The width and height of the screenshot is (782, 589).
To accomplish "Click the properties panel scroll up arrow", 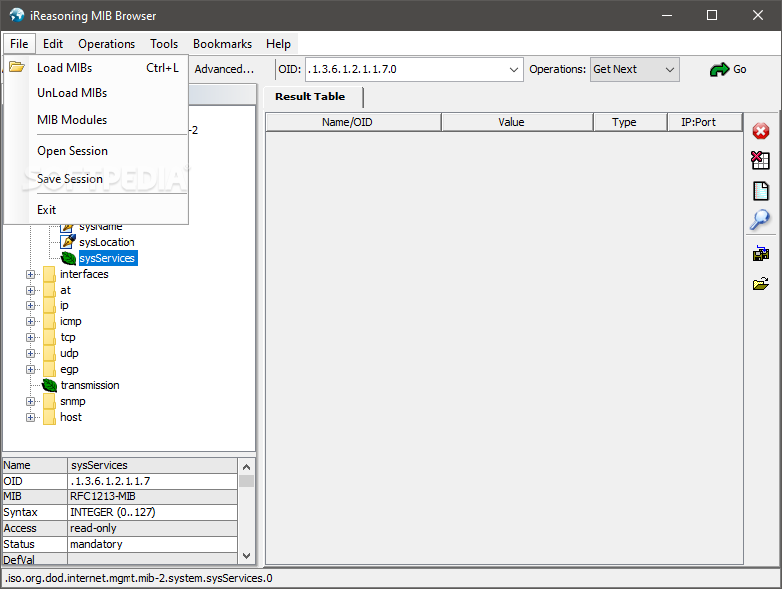I will 246,467.
